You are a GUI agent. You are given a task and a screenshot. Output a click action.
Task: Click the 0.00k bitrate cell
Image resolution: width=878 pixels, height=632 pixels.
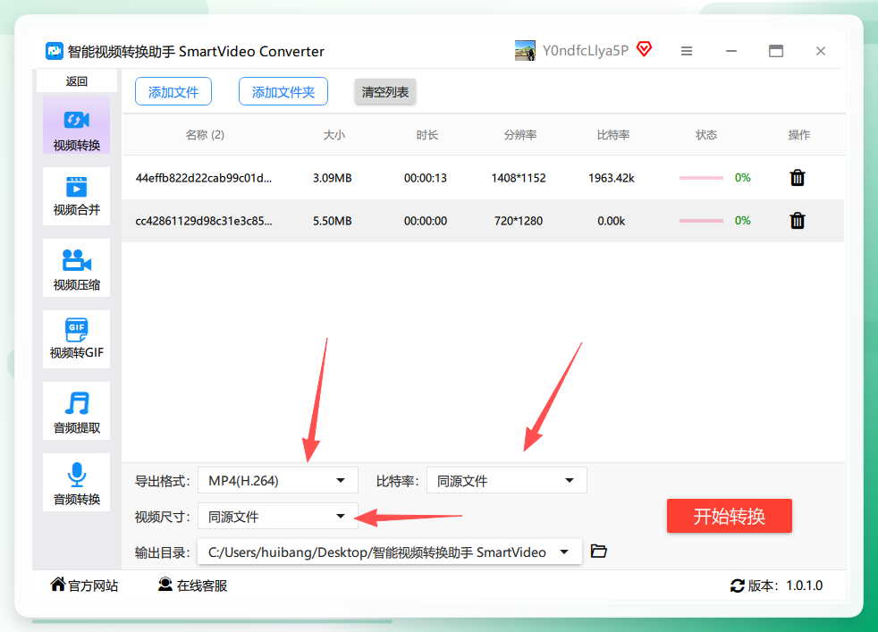pos(612,221)
